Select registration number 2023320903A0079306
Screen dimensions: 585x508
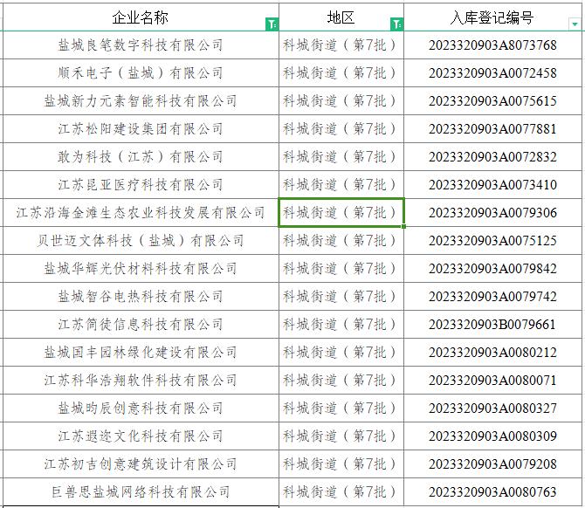[x=492, y=213]
